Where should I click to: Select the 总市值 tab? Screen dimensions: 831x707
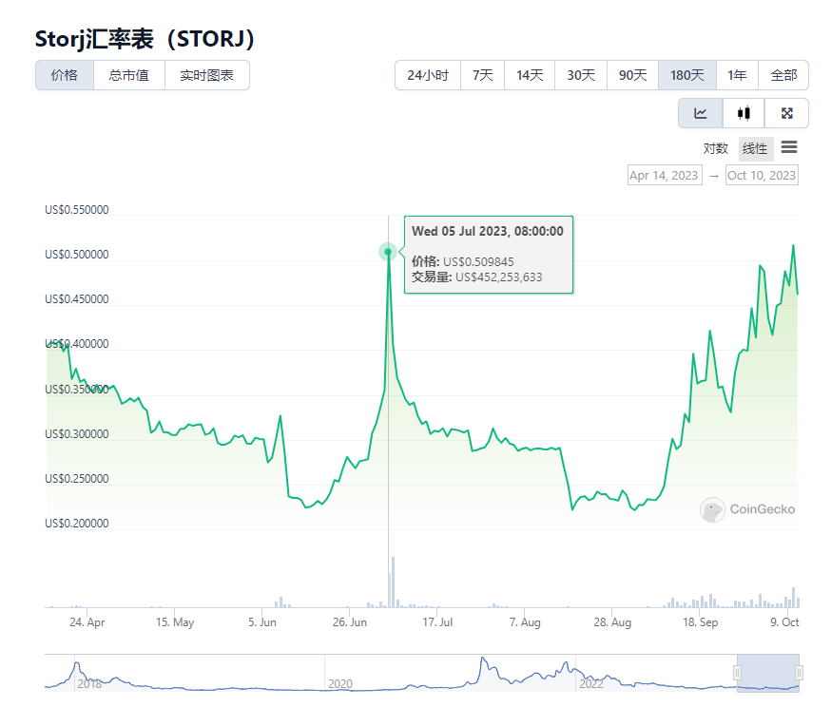click(129, 75)
